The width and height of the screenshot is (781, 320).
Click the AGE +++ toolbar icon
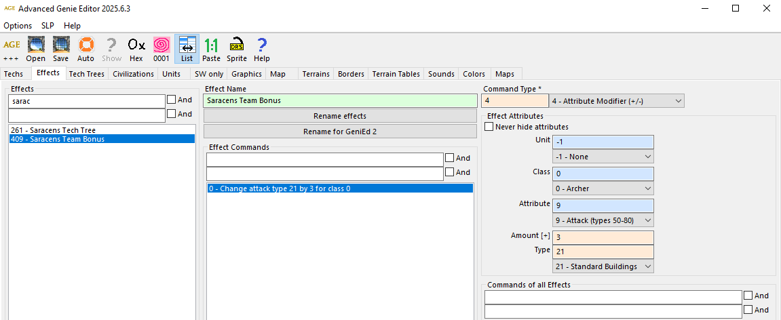[12, 49]
